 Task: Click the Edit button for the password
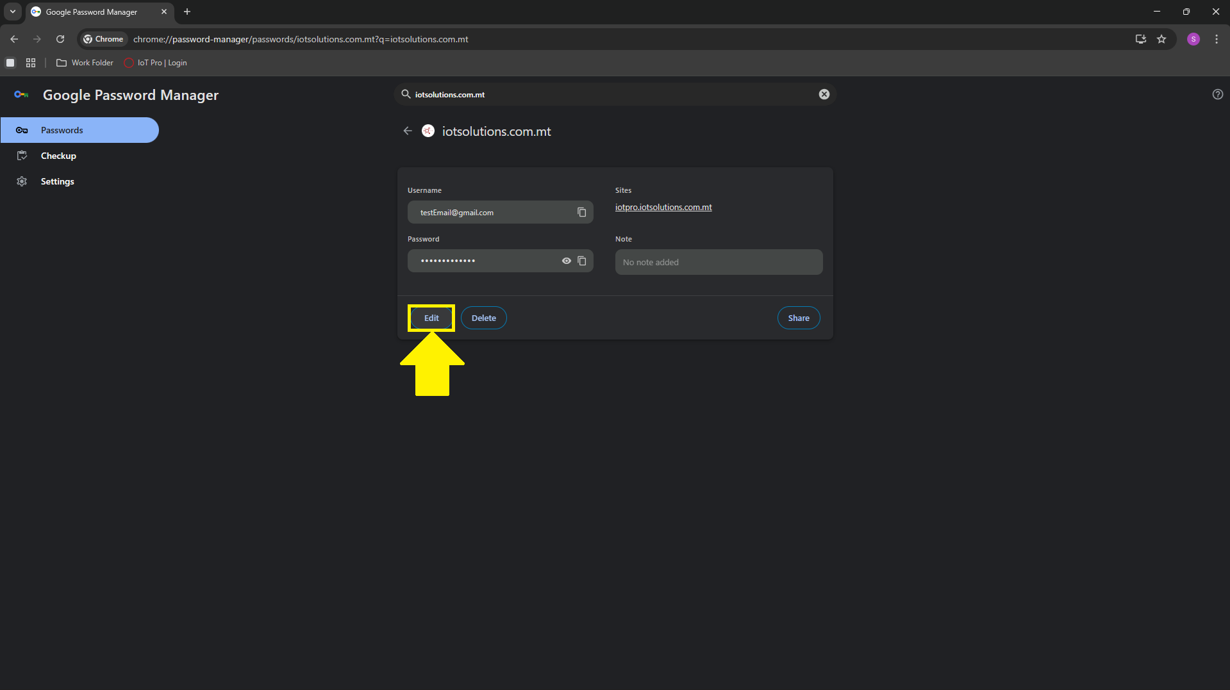pyautogui.click(x=431, y=318)
